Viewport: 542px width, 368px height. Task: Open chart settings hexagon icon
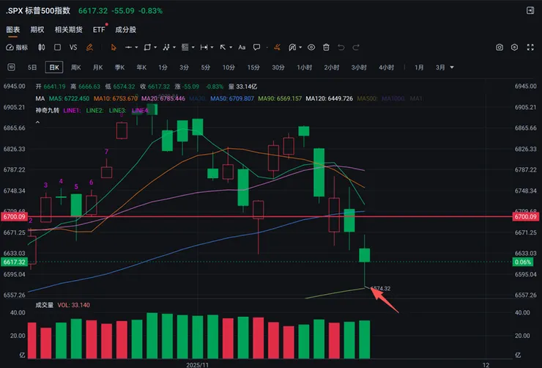(x=515, y=47)
